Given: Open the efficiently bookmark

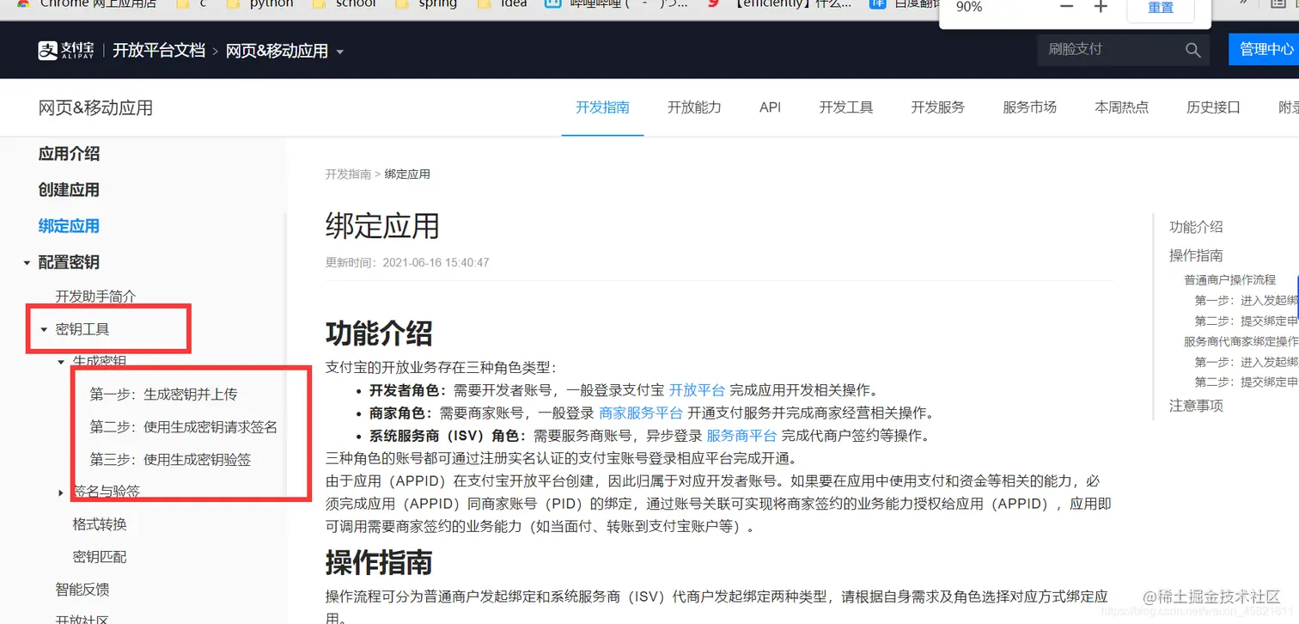Looking at the screenshot, I should [x=780, y=3].
